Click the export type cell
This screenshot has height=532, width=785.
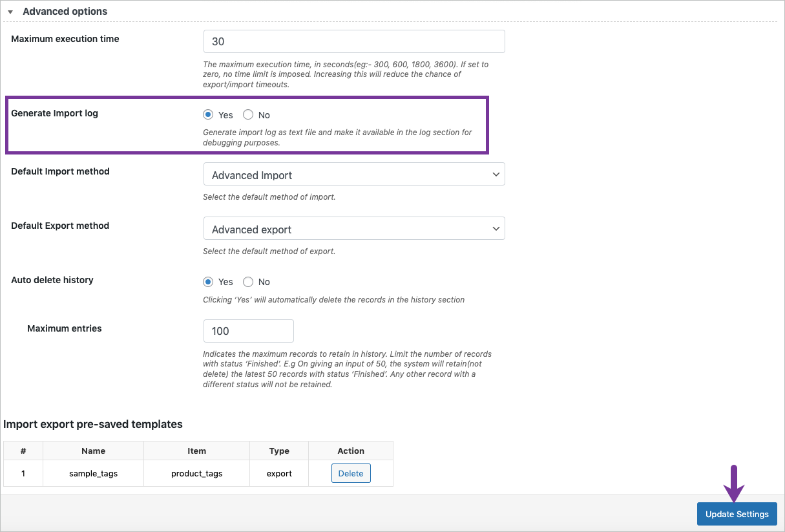(278, 473)
